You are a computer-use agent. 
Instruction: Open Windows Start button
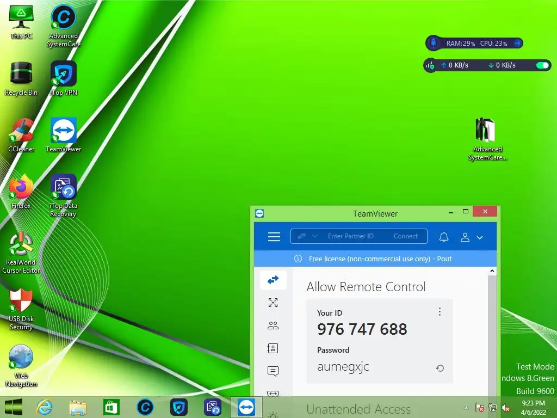(14, 407)
